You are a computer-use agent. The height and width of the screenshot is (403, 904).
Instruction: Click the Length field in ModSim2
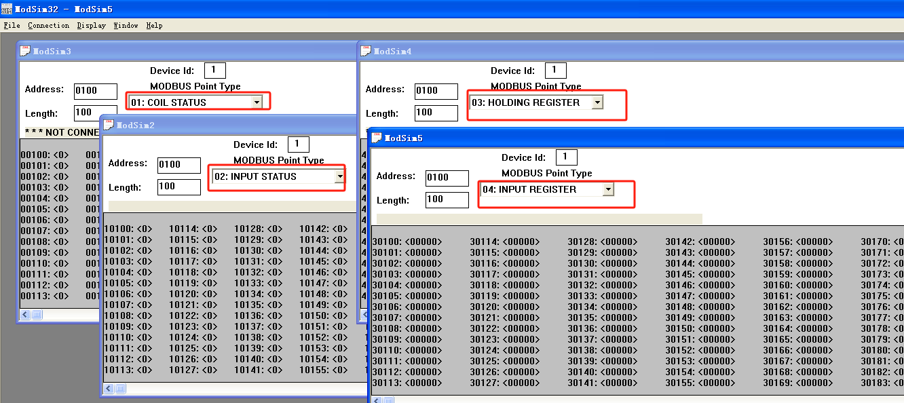tap(179, 187)
